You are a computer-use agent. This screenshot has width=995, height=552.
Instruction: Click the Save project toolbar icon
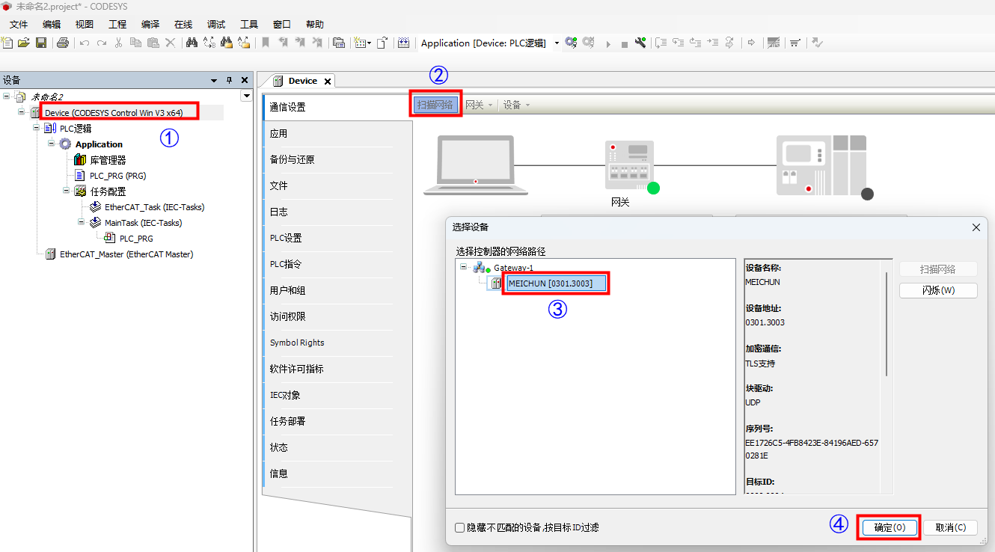point(42,43)
